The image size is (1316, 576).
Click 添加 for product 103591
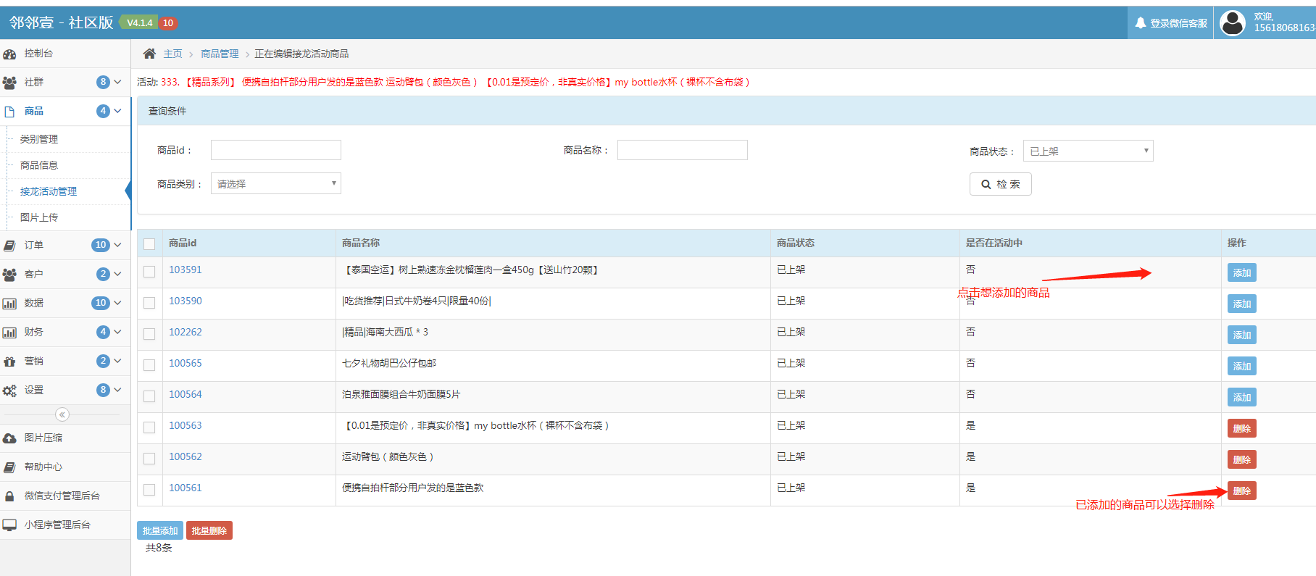1242,272
